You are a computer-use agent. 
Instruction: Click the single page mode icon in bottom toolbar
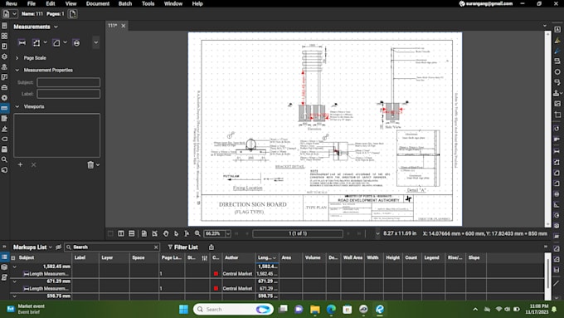click(143, 233)
